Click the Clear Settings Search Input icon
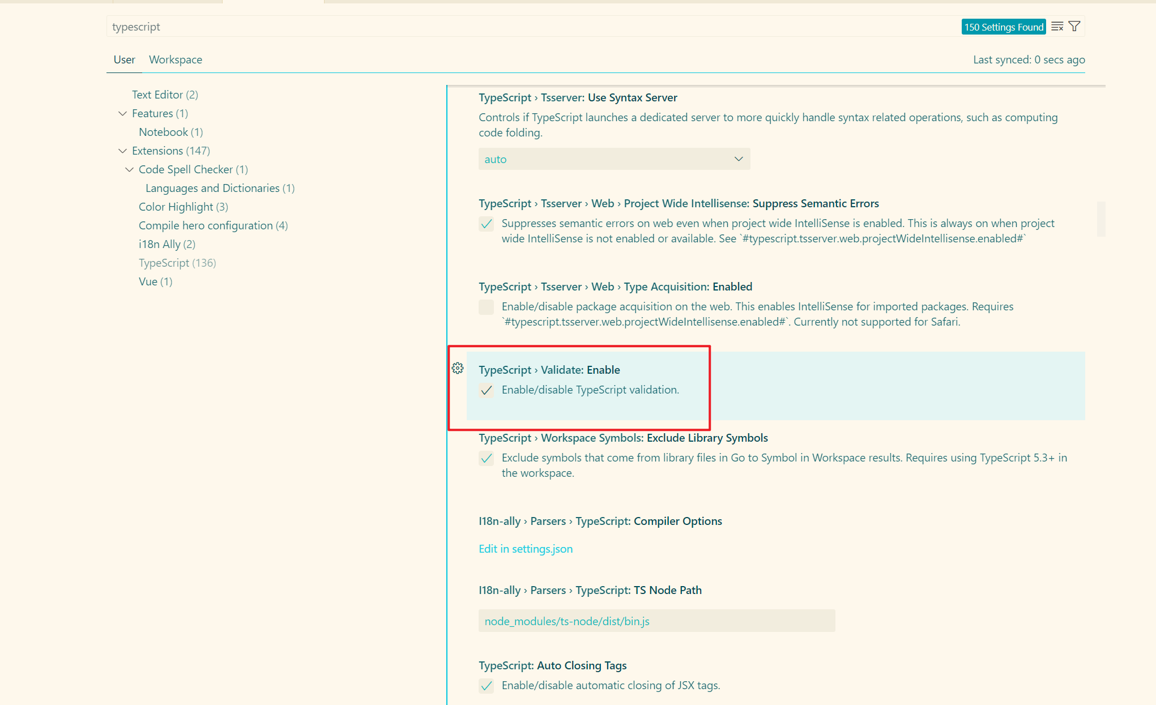 [x=1057, y=27]
